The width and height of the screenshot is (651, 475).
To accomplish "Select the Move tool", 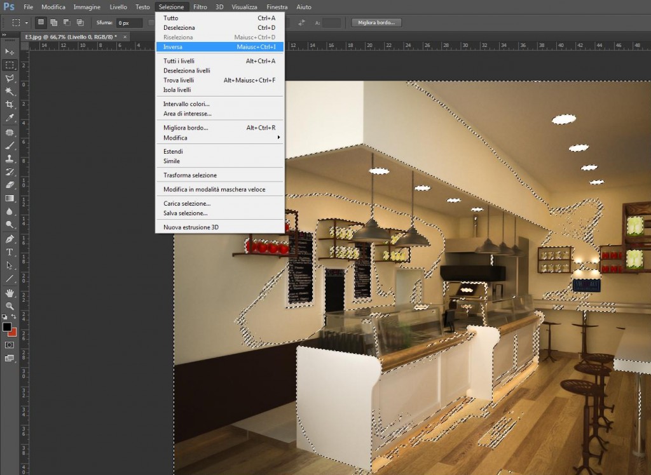I will [10, 52].
